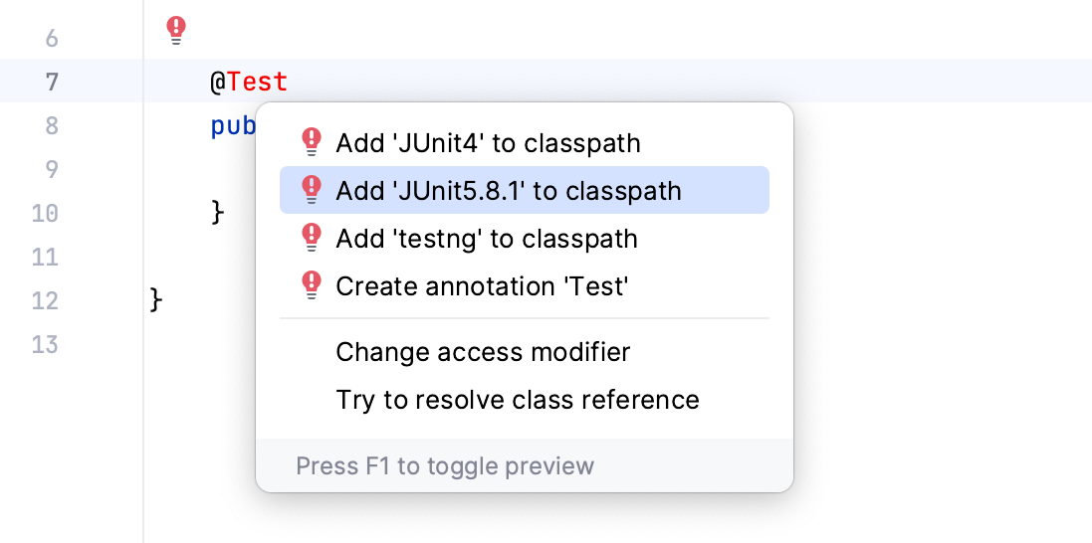Choose Add 'JUnit5.8.1' to classpath

pyautogui.click(x=509, y=191)
